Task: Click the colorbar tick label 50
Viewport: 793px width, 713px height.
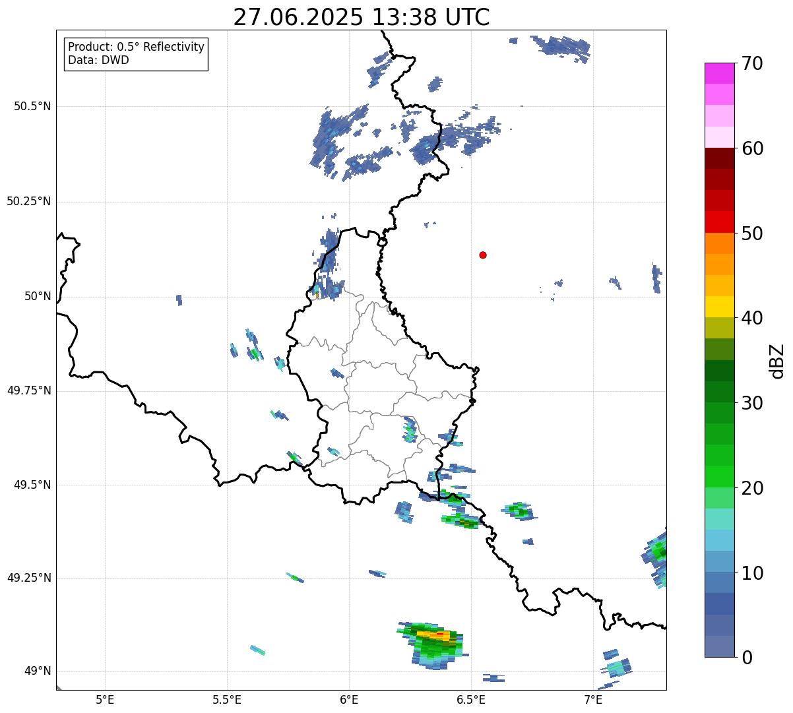Action: [752, 233]
